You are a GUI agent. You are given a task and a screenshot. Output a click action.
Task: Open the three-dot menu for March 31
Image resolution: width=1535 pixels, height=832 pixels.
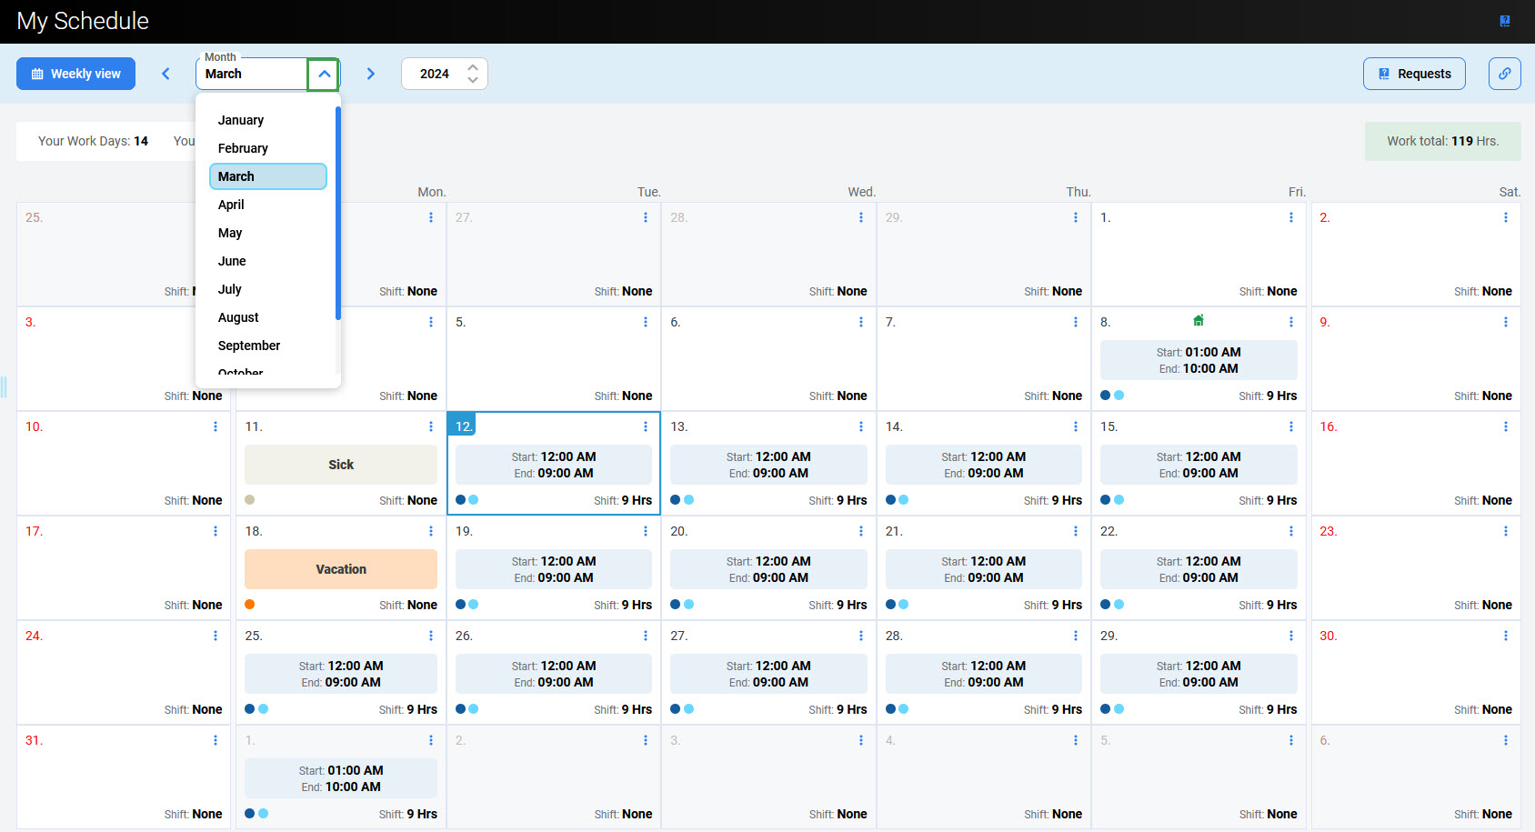click(x=216, y=740)
